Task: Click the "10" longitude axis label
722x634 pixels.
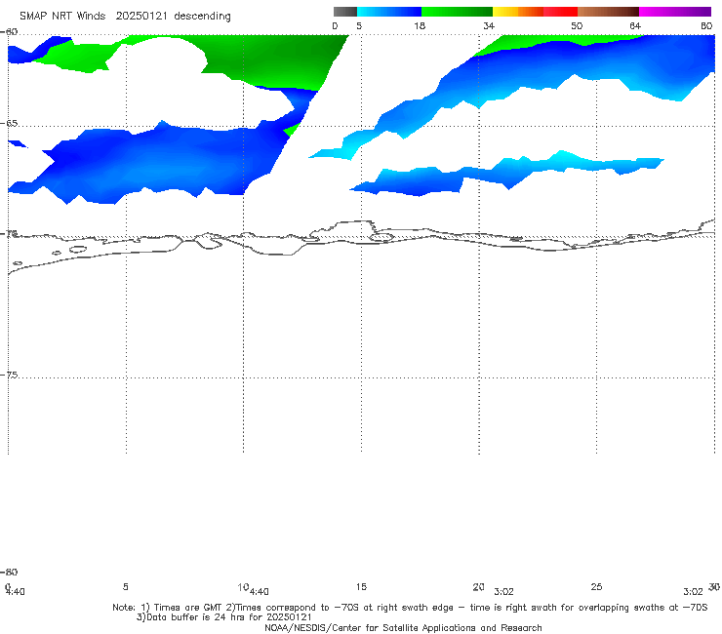Action: 243,587
